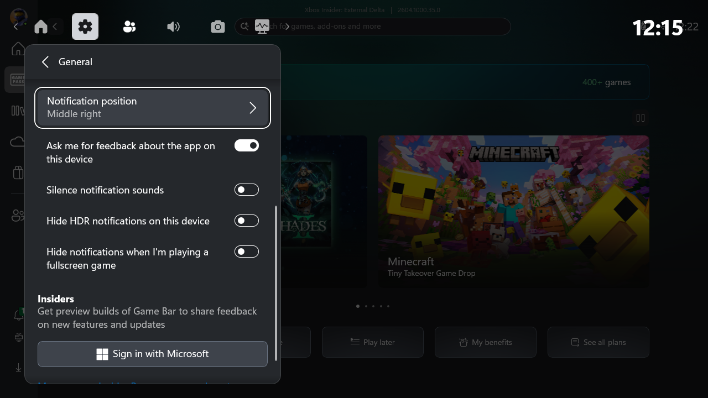The height and width of the screenshot is (398, 708).
Task: Open Notification position options
Action: pos(153,108)
